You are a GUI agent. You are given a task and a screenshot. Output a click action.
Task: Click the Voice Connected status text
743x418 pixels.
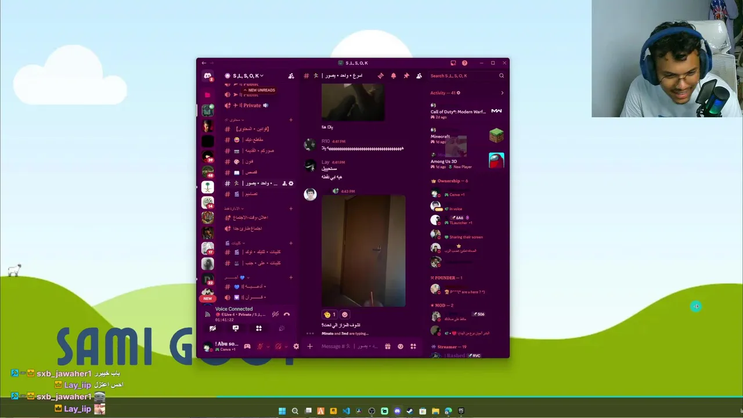tap(234, 309)
